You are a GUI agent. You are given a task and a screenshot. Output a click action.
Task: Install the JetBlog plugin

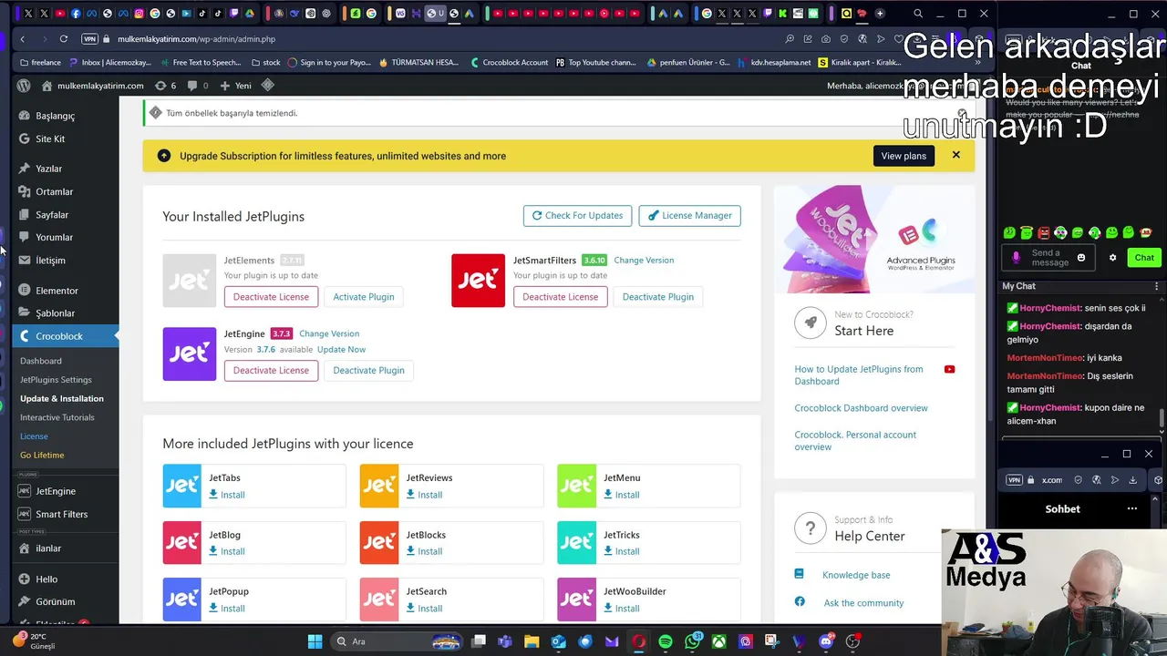(x=227, y=551)
